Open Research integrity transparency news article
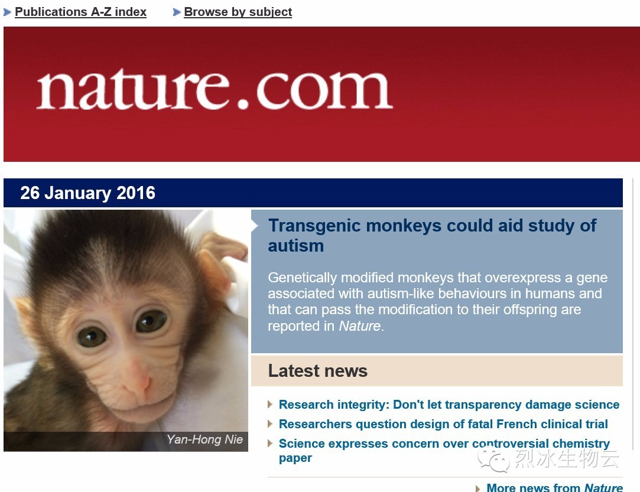This screenshot has width=640, height=492. pos(449,404)
